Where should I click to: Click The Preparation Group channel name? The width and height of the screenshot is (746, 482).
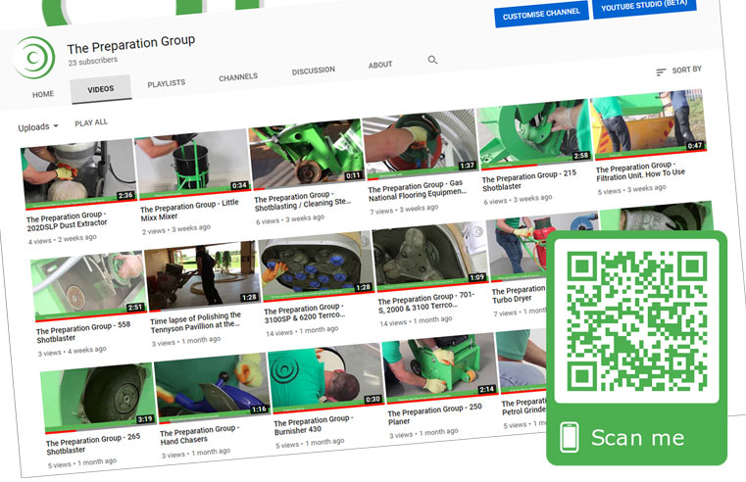(130, 45)
